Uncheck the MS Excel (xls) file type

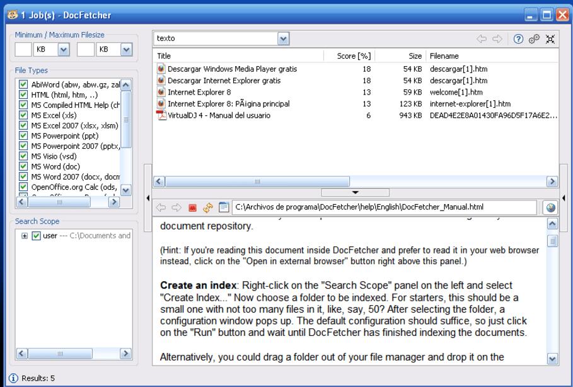pyautogui.click(x=23, y=115)
